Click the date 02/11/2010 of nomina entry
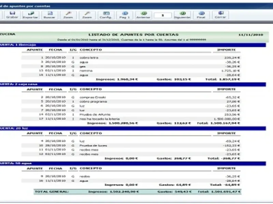Image resolution: width=273 pixels, height=204 pixels. pos(56,71)
